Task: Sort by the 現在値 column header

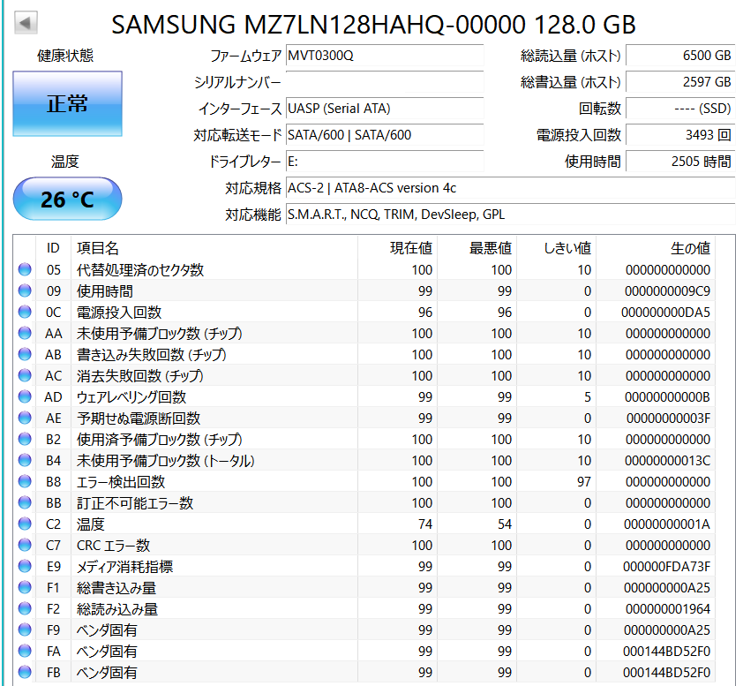Action: coord(397,248)
